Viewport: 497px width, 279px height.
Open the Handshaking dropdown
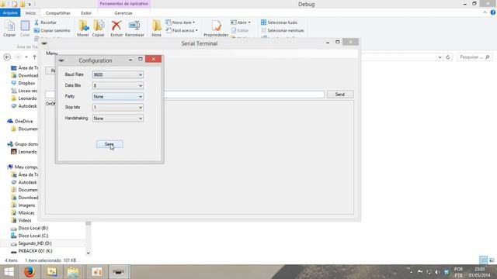(117, 119)
